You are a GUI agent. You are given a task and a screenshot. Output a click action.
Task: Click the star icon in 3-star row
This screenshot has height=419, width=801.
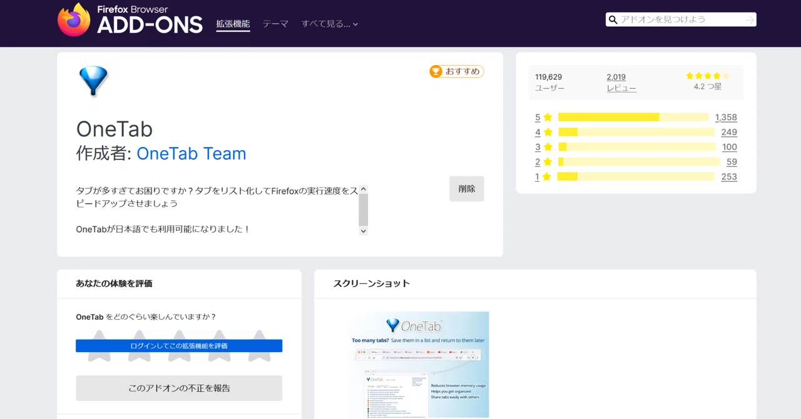pyautogui.click(x=548, y=147)
